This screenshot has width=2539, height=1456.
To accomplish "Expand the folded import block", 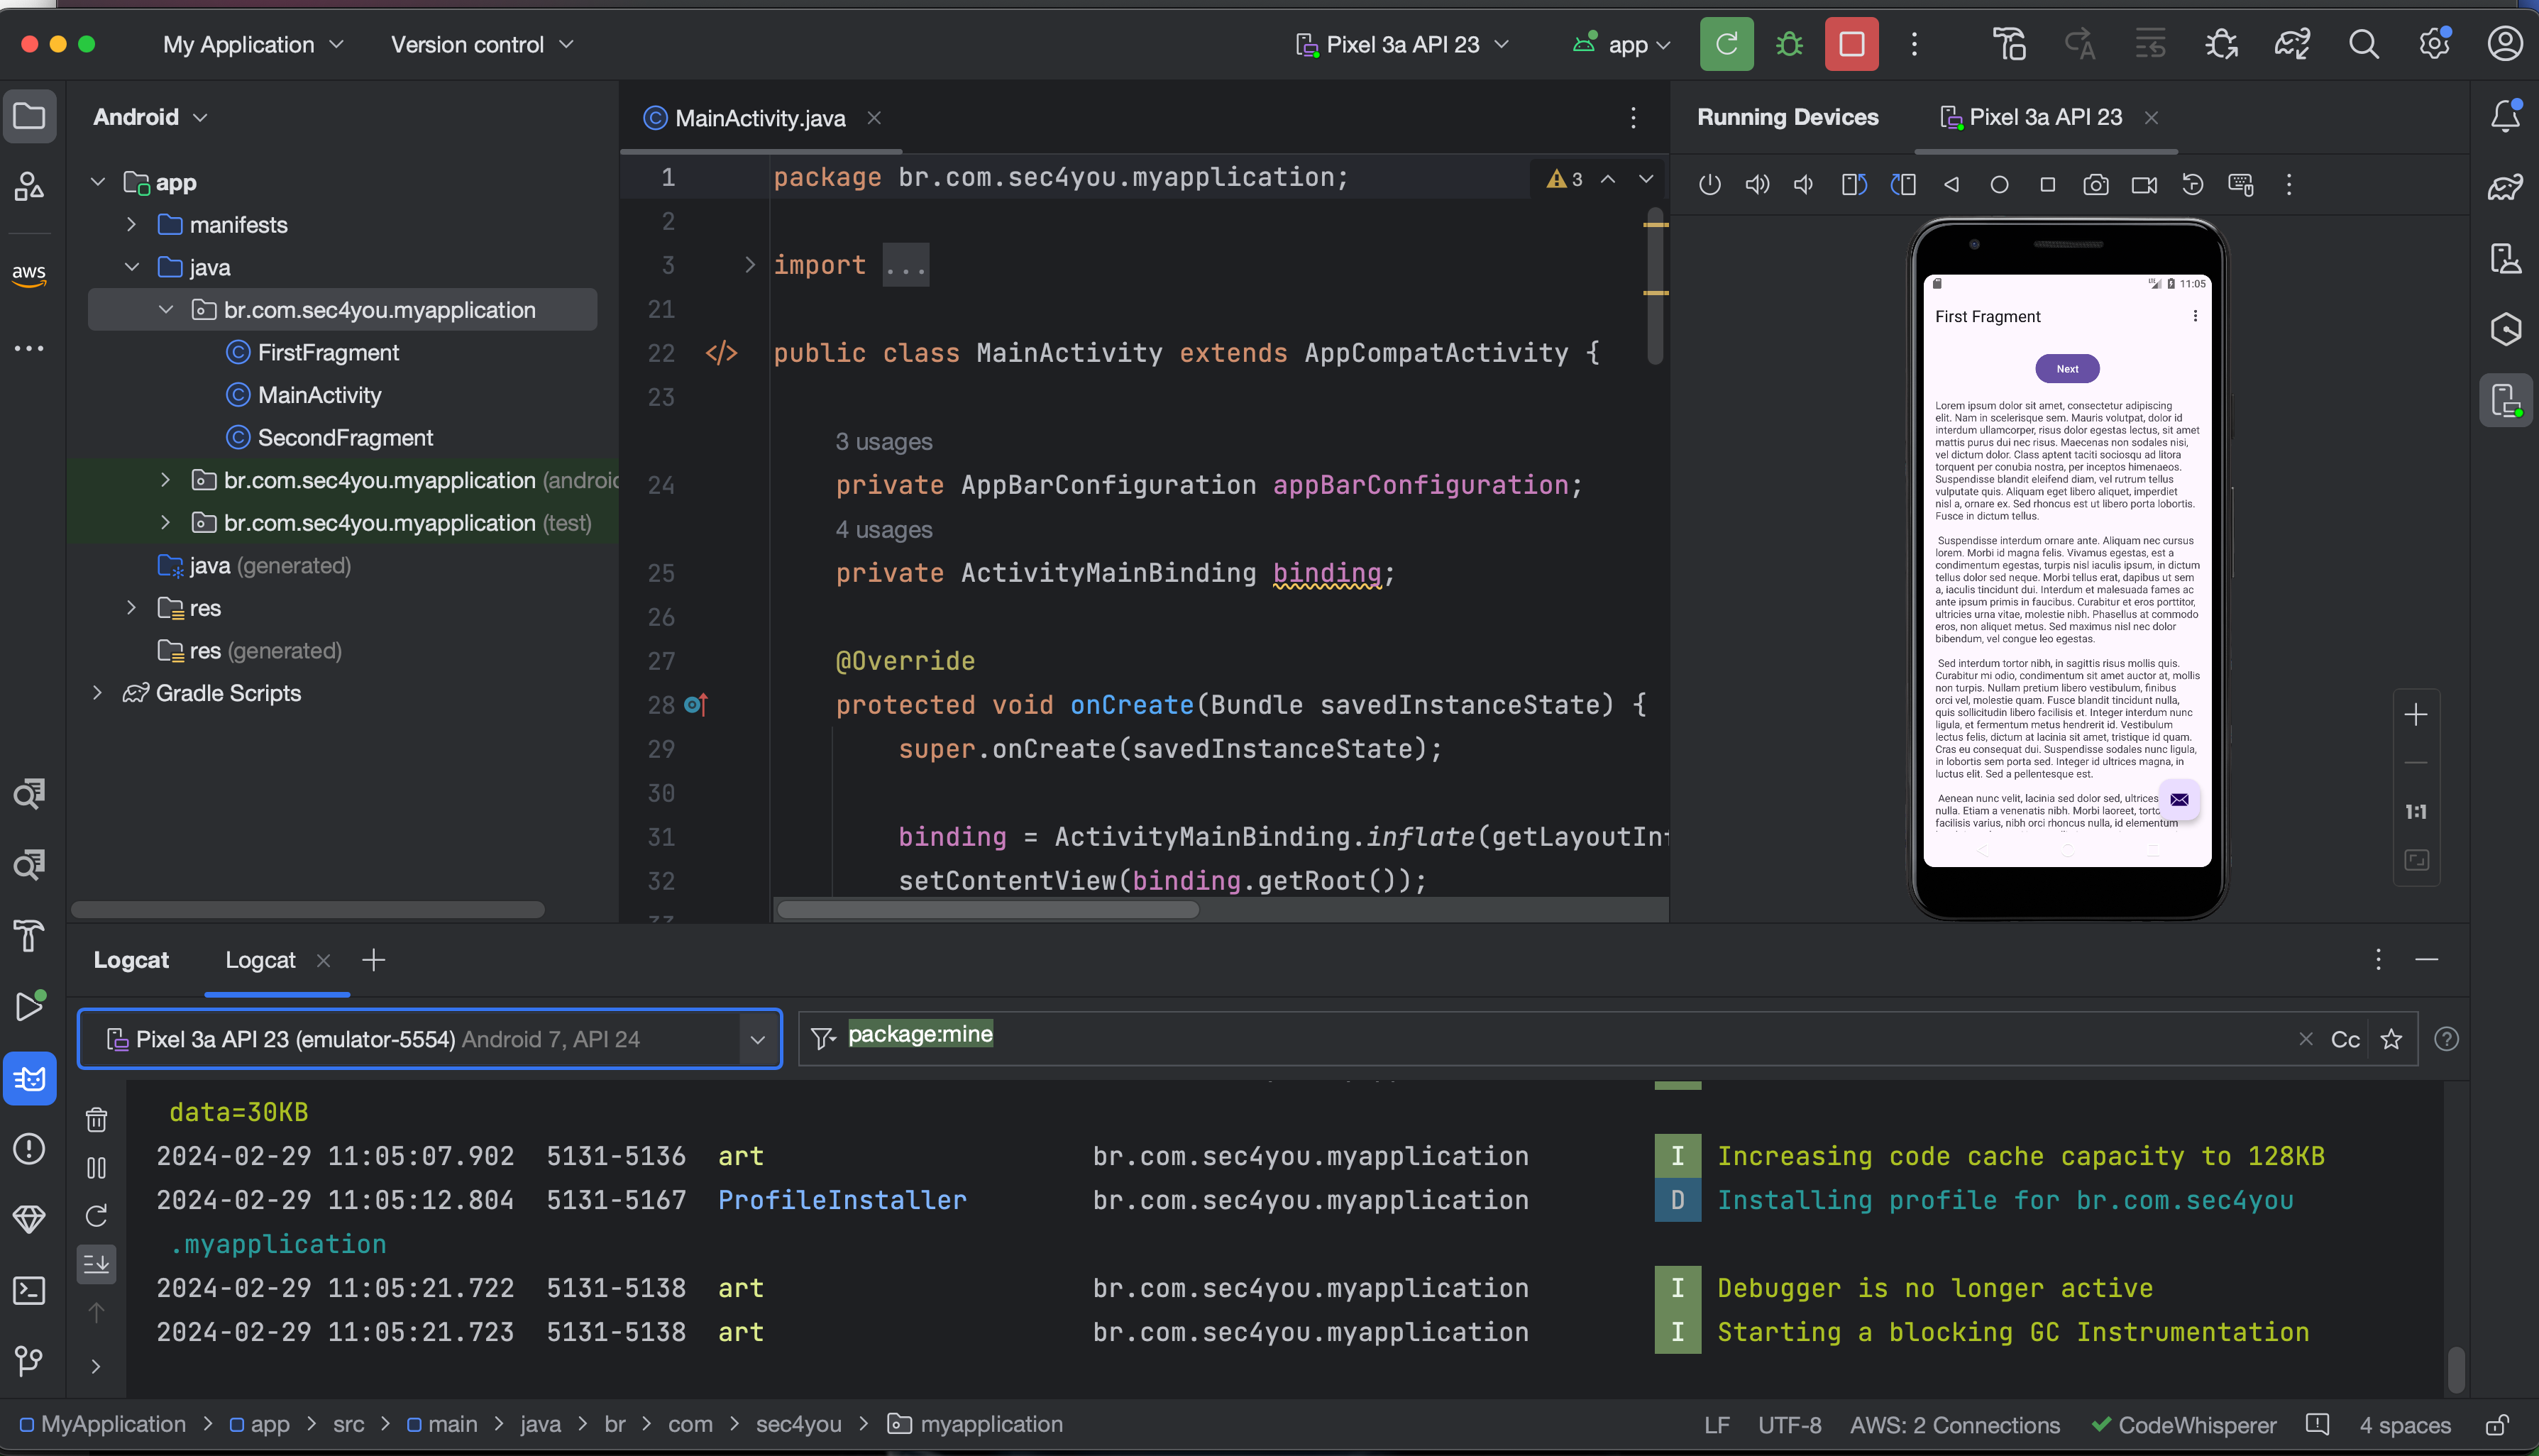I will 749,265.
